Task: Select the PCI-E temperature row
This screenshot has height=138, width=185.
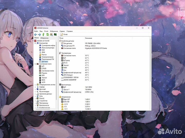Action: pyautogui.click(x=104, y=63)
